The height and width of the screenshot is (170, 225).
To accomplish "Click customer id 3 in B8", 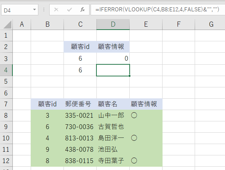I will [x=47, y=116].
